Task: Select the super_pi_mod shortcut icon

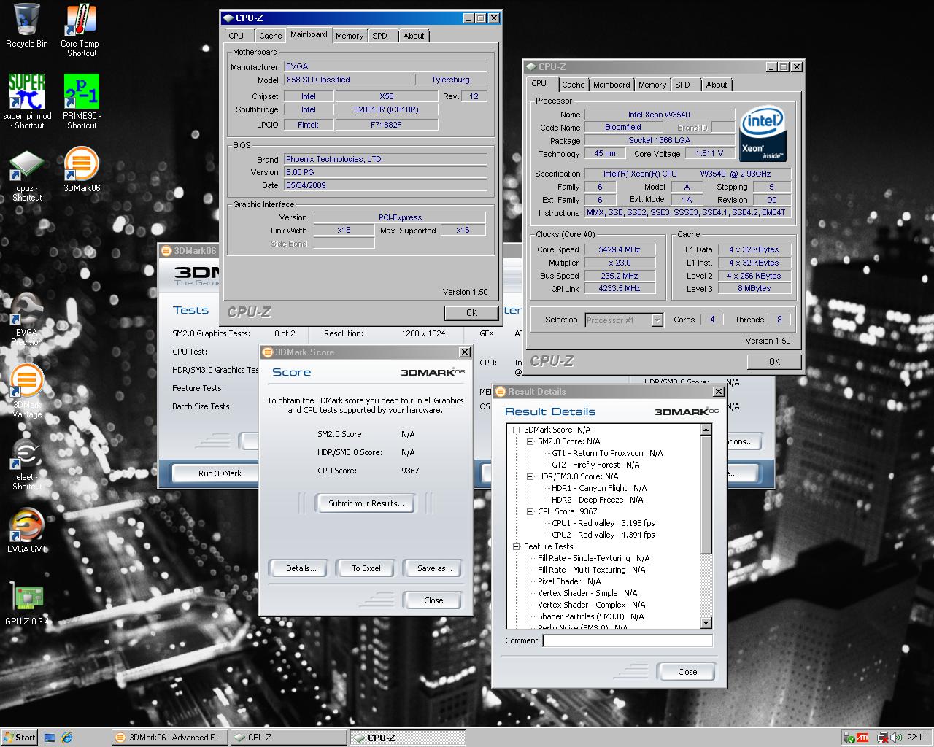Action: point(27,101)
